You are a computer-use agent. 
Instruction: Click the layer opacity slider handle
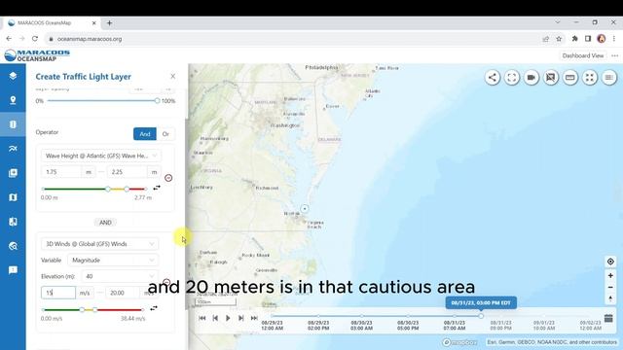[x=157, y=101]
